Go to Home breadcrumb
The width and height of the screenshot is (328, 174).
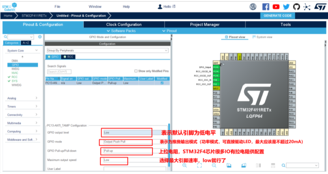(x=8, y=16)
